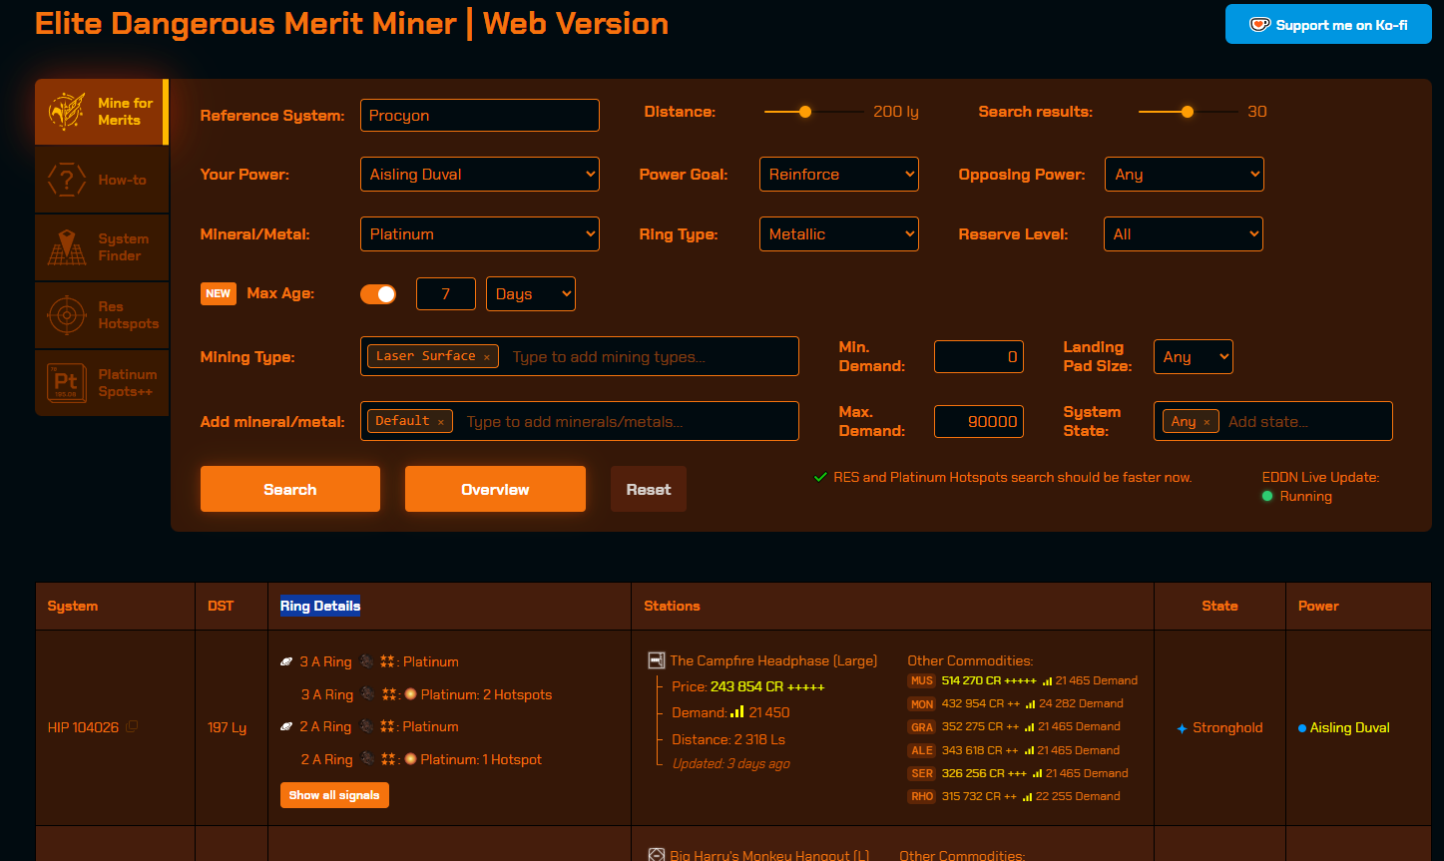The width and height of the screenshot is (1444, 861).
Task: Open the Ring Type dropdown showing Metallic
Action: [x=839, y=233]
